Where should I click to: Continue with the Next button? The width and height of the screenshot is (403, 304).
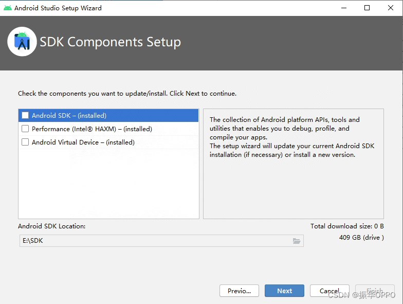point(284,291)
